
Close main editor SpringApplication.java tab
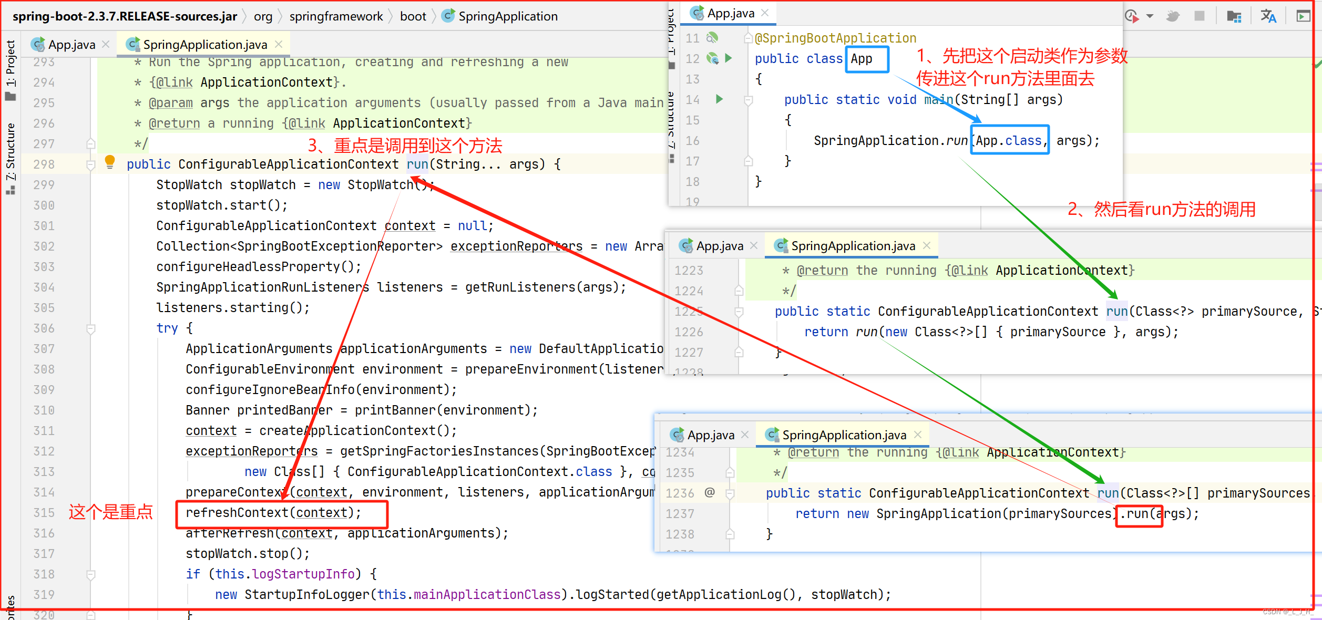tap(279, 44)
